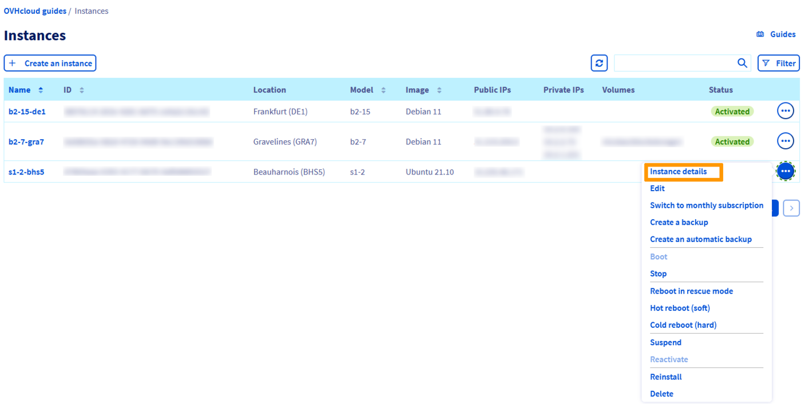Click the Create an instance button
The width and height of the screenshot is (801, 404).
[50, 63]
